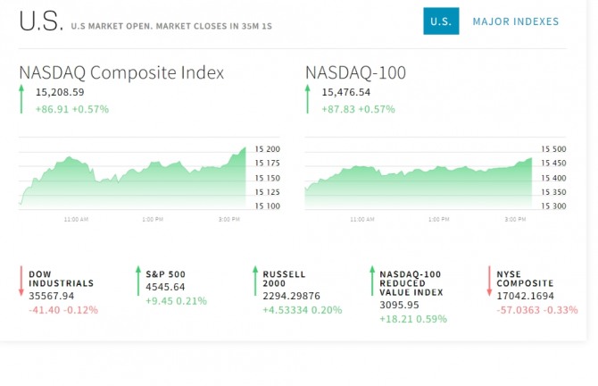This screenshot has height=386, width=598.
Task: Click S&P 500 value 4545.64
Action: [165, 287]
